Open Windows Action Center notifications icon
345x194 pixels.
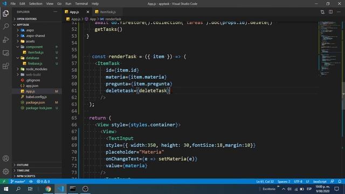click(336, 189)
